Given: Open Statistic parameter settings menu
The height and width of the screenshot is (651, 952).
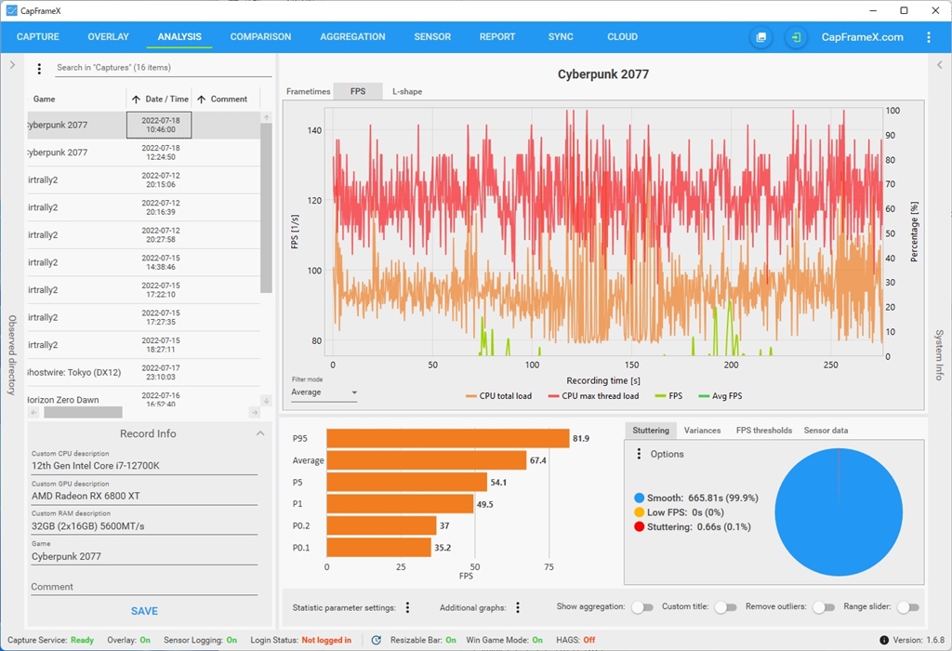Looking at the screenshot, I should coord(407,607).
